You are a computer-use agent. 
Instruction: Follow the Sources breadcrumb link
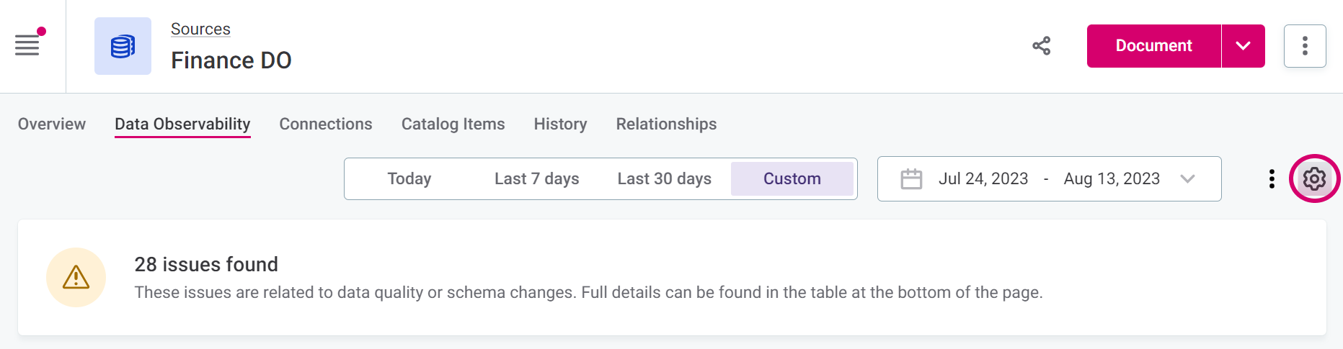tap(200, 29)
